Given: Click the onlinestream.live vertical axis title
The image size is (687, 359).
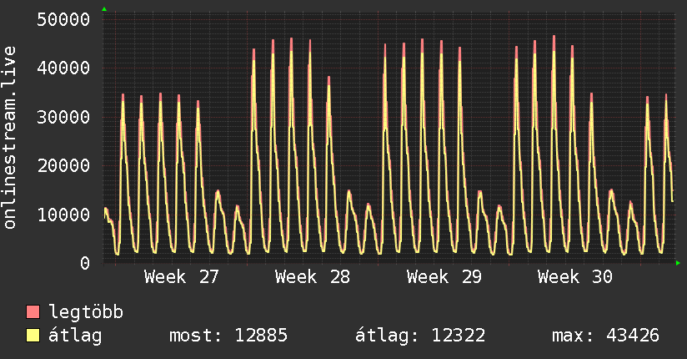Looking at the screenshot, I should pos(9,138).
